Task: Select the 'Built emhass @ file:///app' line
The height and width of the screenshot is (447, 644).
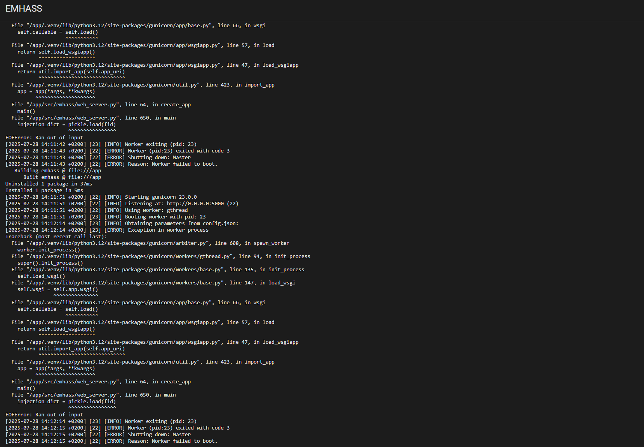Action: 62,177
